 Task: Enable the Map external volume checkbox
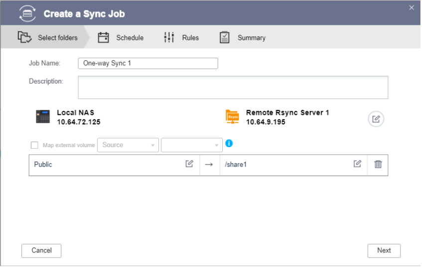click(34, 145)
